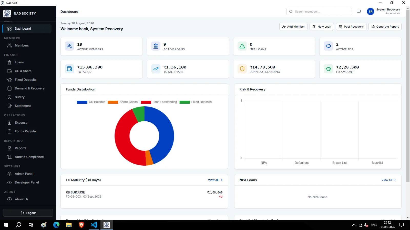Click the Generate Report button
This screenshot has height=230, width=410.
coord(385,27)
